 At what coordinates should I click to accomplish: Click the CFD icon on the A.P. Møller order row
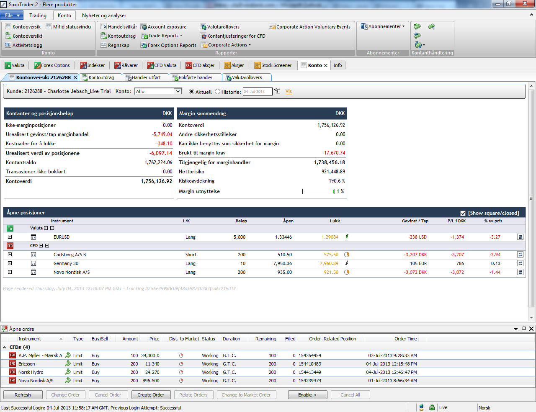[13, 355]
